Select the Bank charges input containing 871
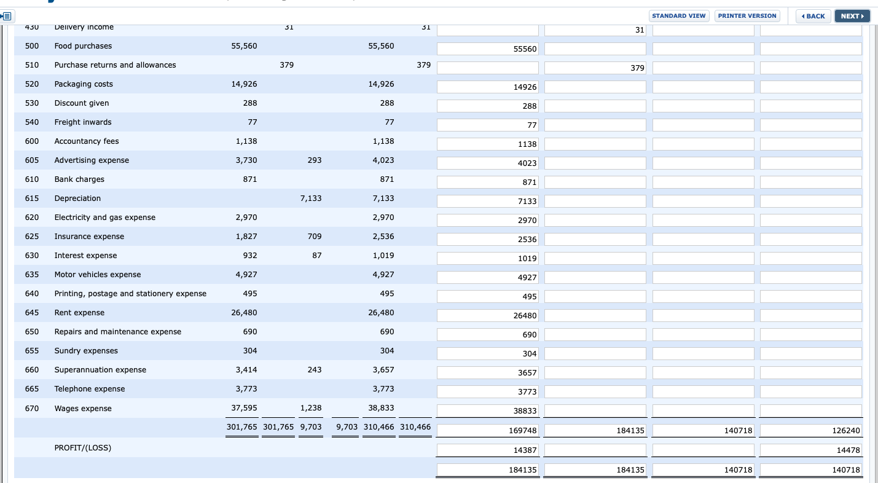 click(x=488, y=183)
